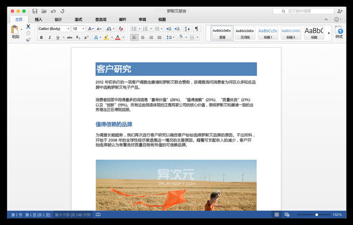Image resolution: width=353 pixels, height=225 pixels.
Task: Click the Bullets list icon
Action: tap(134, 29)
